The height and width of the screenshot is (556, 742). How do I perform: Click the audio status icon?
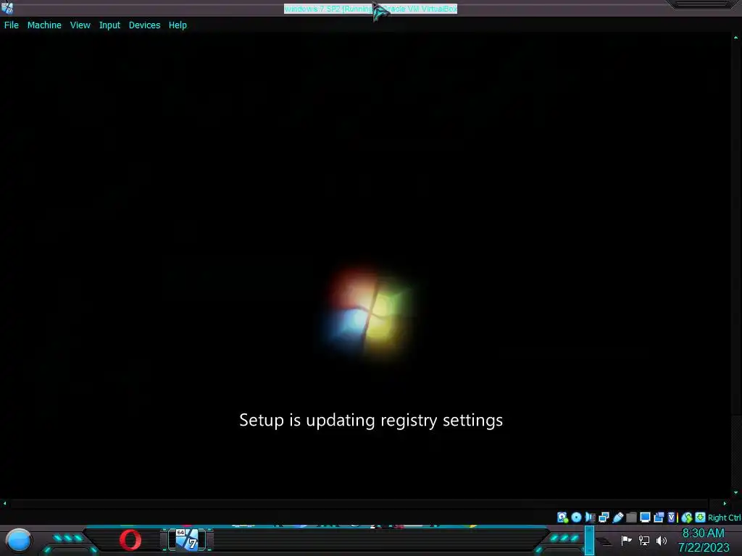coord(590,517)
